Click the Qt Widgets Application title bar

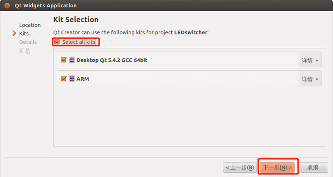(154, 6)
